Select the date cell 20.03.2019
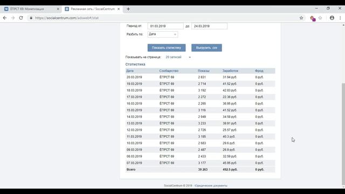Viewport: 345px width, 194px height. (x=134, y=77)
